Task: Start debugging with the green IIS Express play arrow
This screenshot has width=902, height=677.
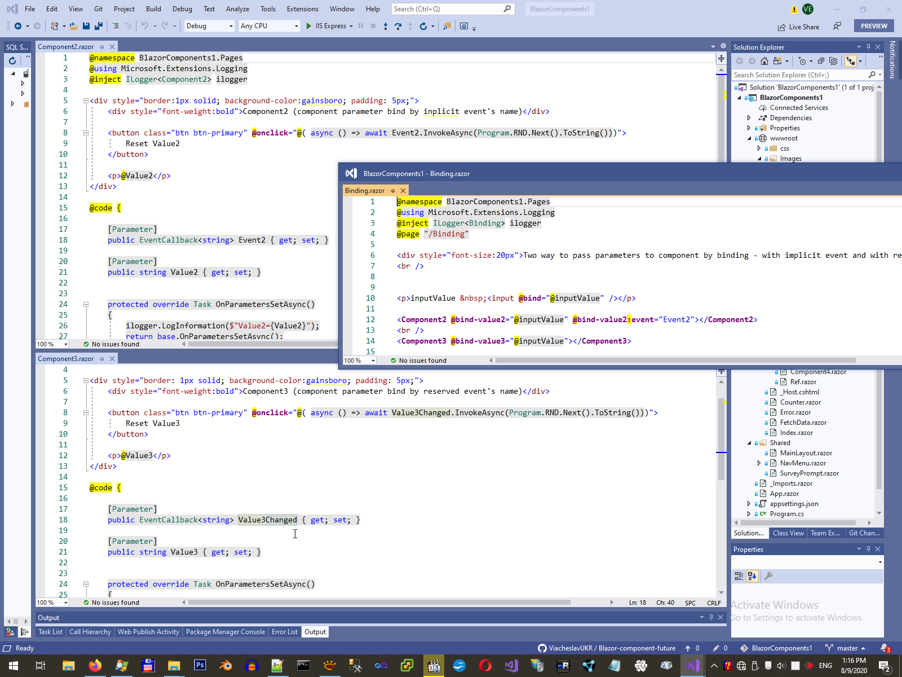Action: 309,26
